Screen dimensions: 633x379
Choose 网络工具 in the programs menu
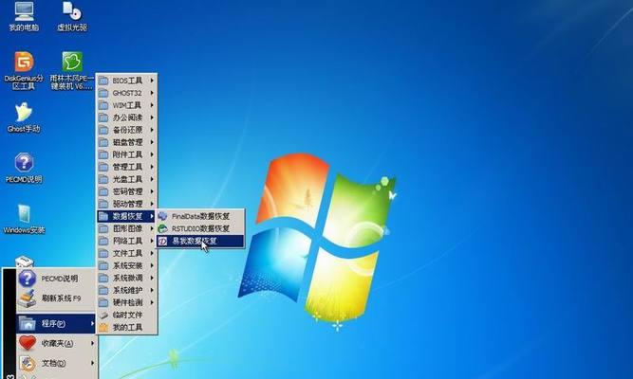coord(127,241)
